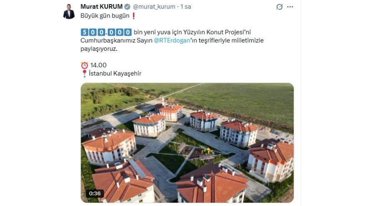Click the blue verified badge icon
This screenshot has height=206, width=366.
click(x=127, y=7)
